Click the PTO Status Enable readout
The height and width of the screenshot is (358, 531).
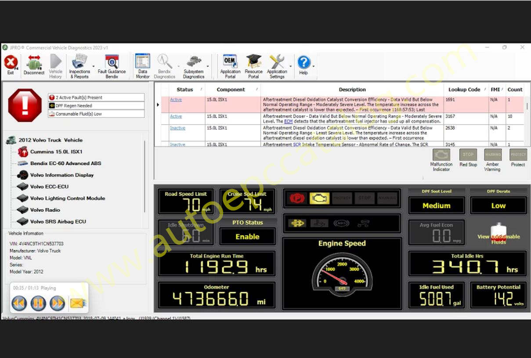[x=247, y=236]
